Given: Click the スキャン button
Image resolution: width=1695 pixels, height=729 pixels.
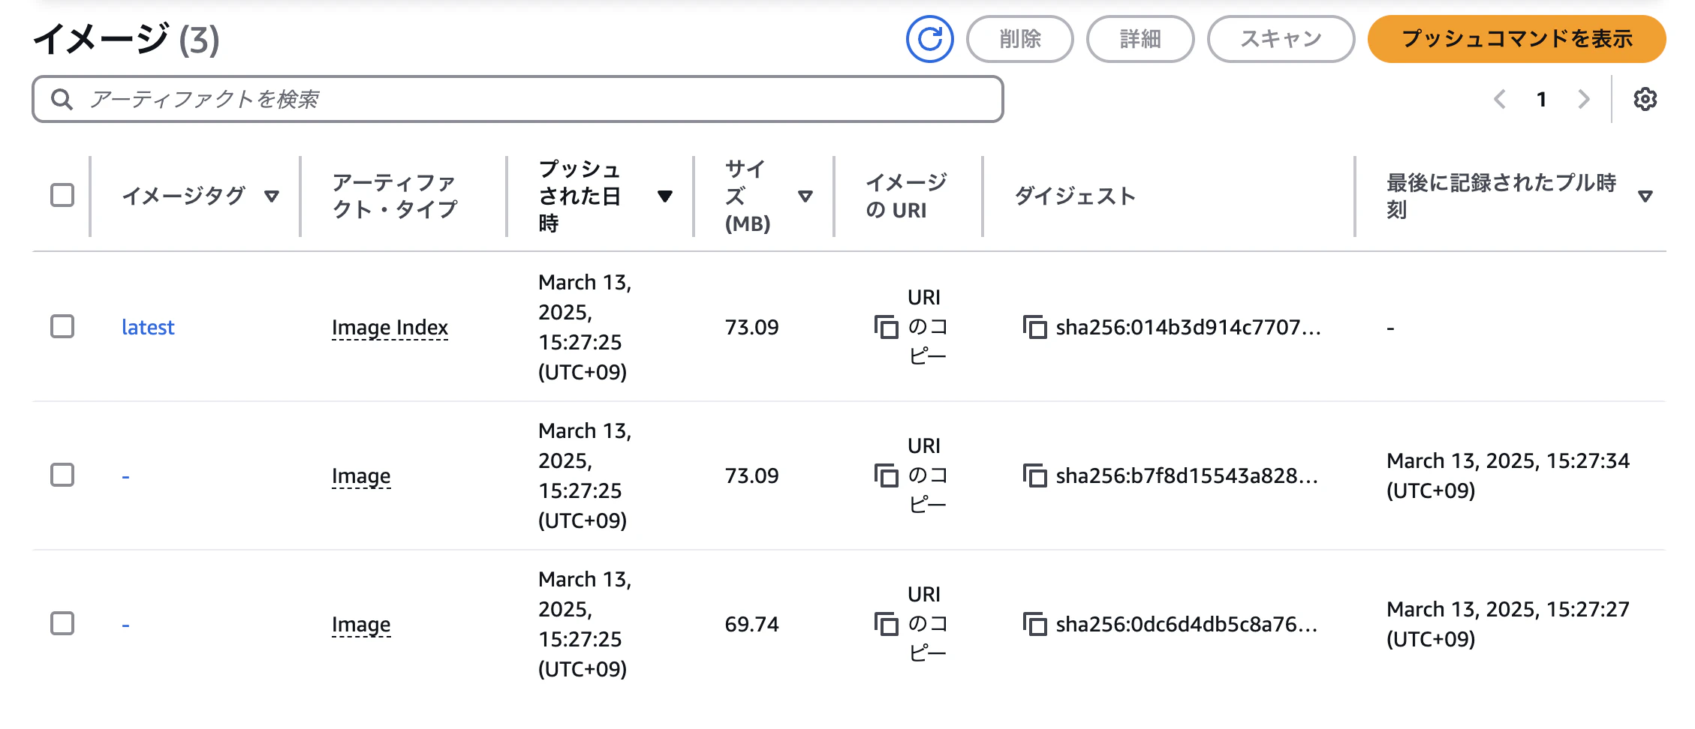Looking at the screenshot, I should [1280, 39].
